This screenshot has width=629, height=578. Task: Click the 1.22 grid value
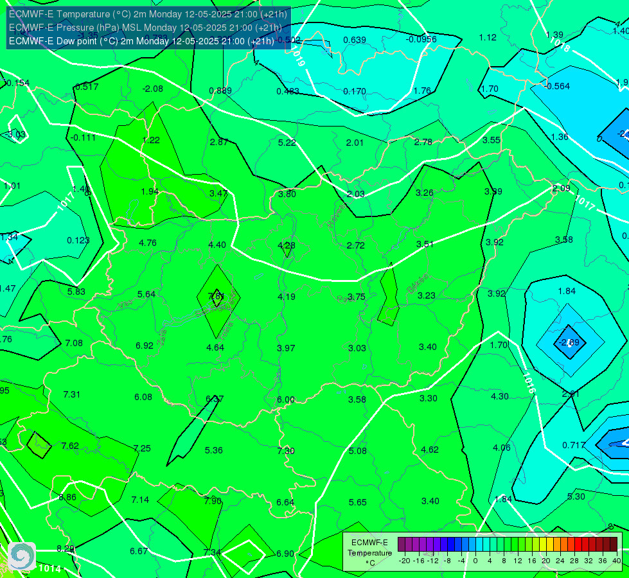[x=151, y=140]
